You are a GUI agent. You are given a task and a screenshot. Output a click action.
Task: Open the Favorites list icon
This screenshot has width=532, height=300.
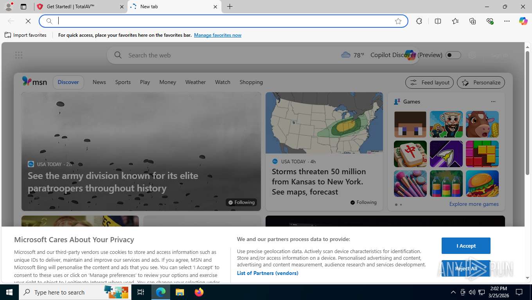pyautogui.click(x=455, y=21)
